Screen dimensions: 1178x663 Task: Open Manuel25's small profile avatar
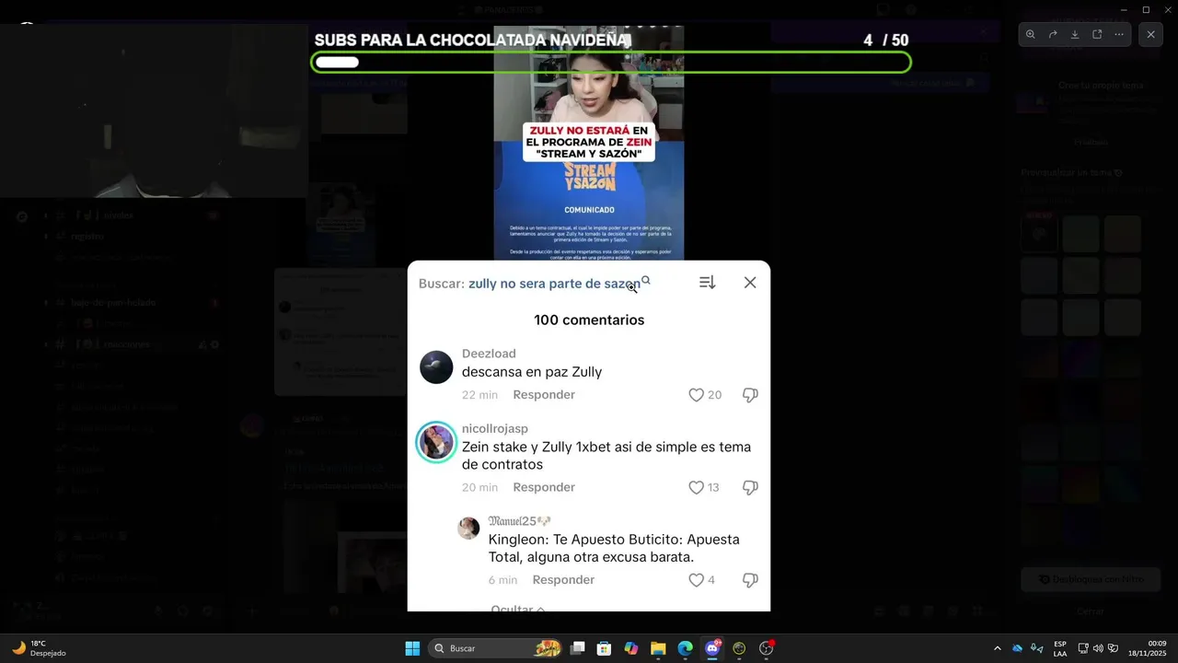(x=468, y=528)
